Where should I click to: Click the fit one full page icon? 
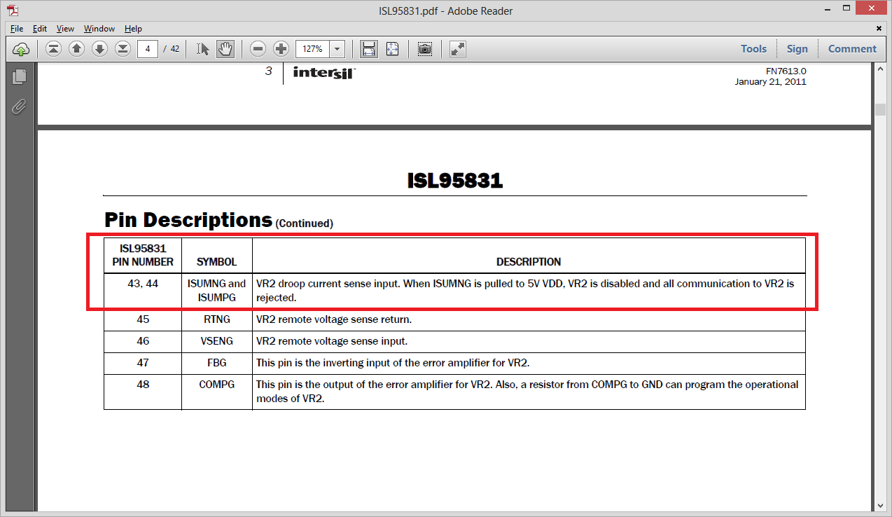pos(392,49)
